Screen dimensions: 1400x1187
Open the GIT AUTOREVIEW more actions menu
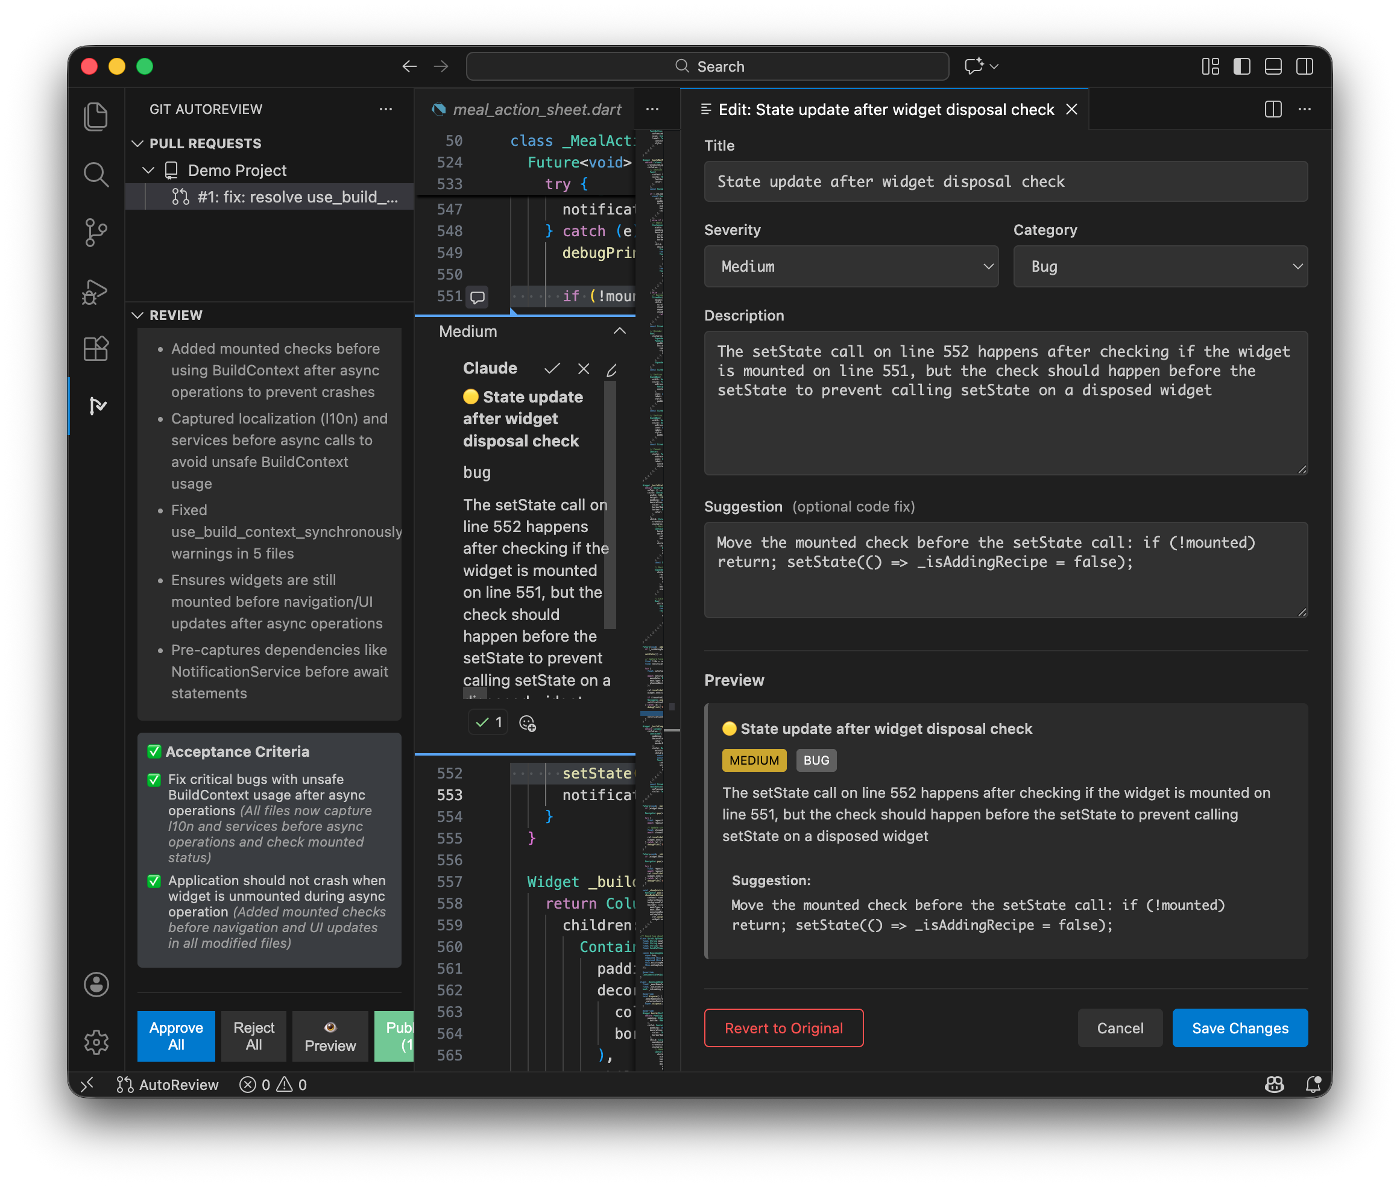tap(385, 108)
